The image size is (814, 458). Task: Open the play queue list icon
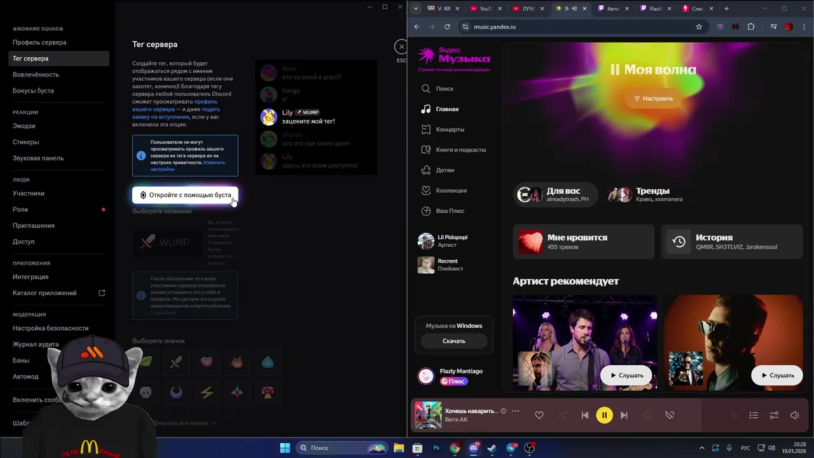(x=754, y=415)
